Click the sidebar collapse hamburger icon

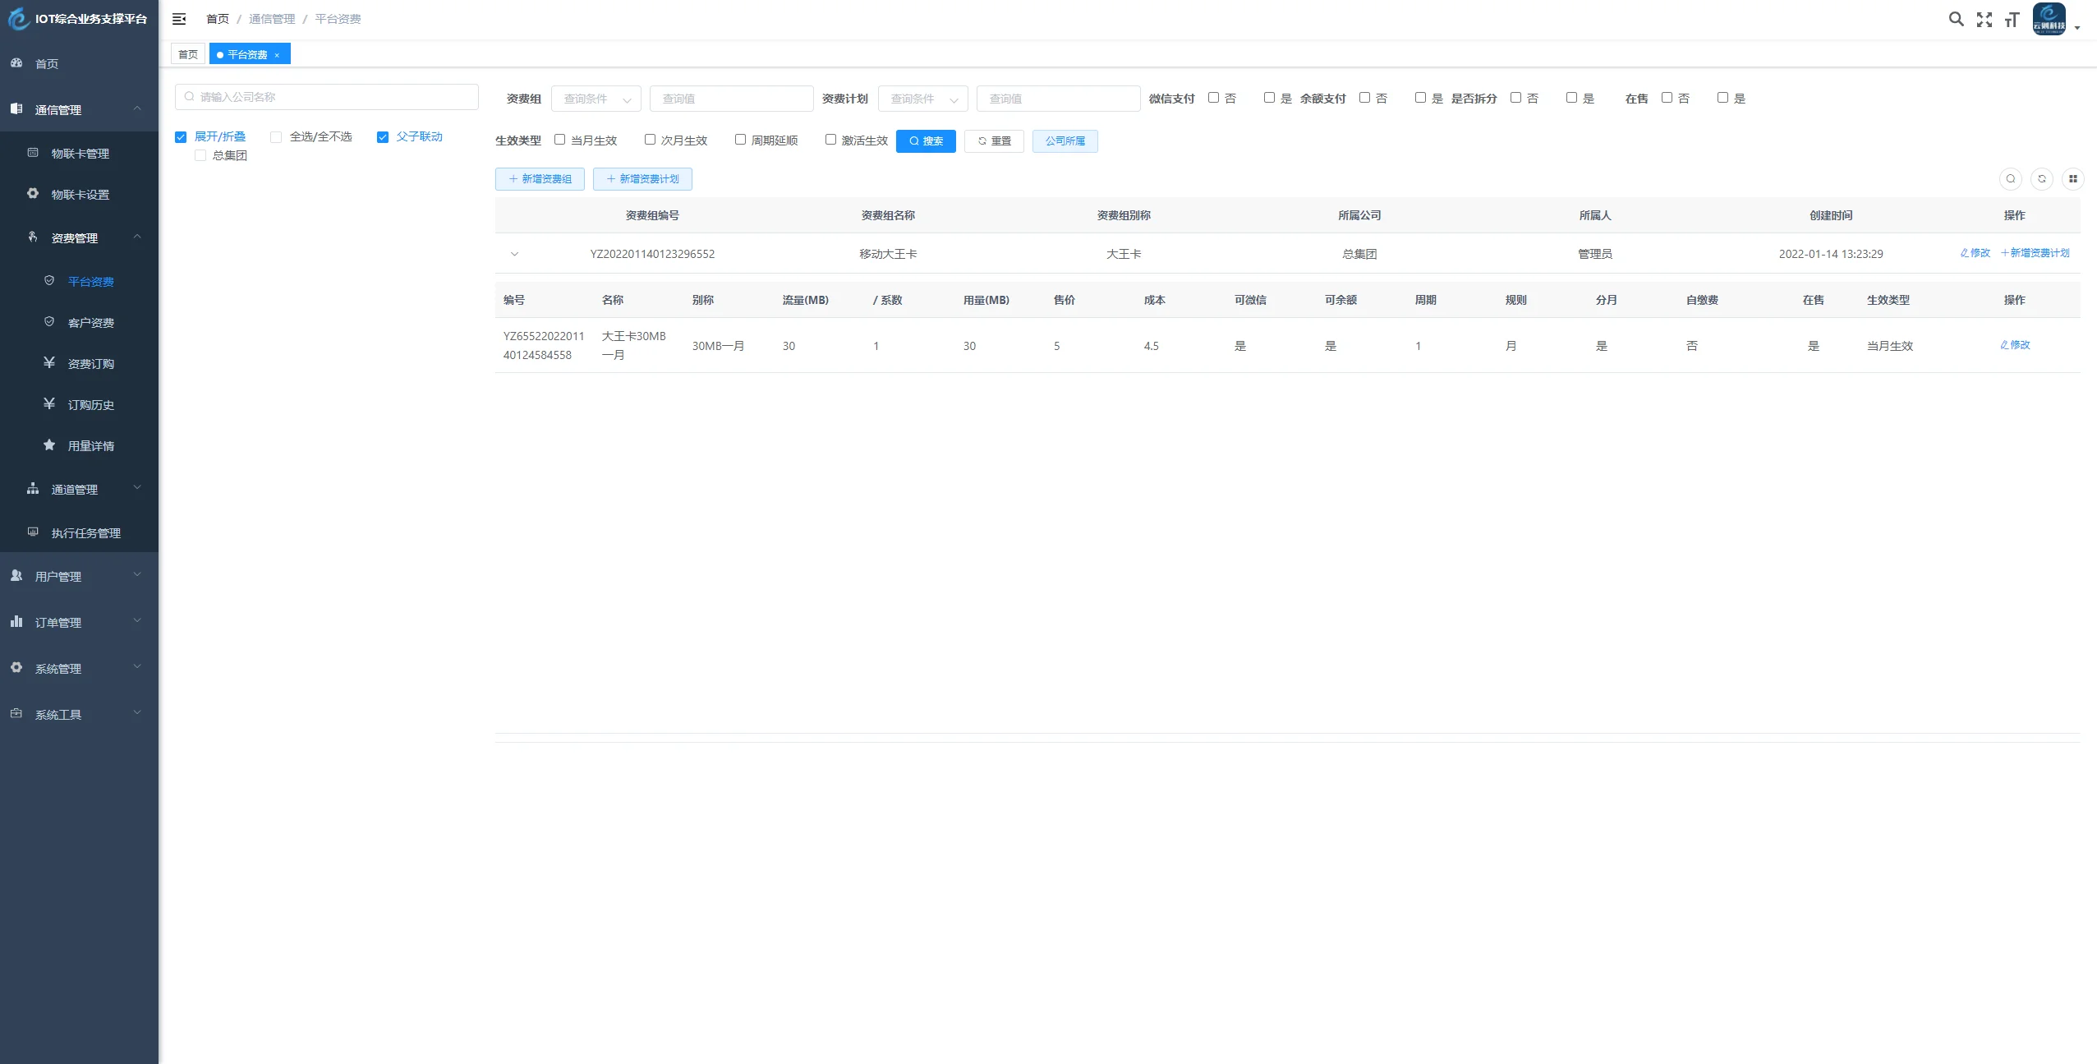click(179, 19)
